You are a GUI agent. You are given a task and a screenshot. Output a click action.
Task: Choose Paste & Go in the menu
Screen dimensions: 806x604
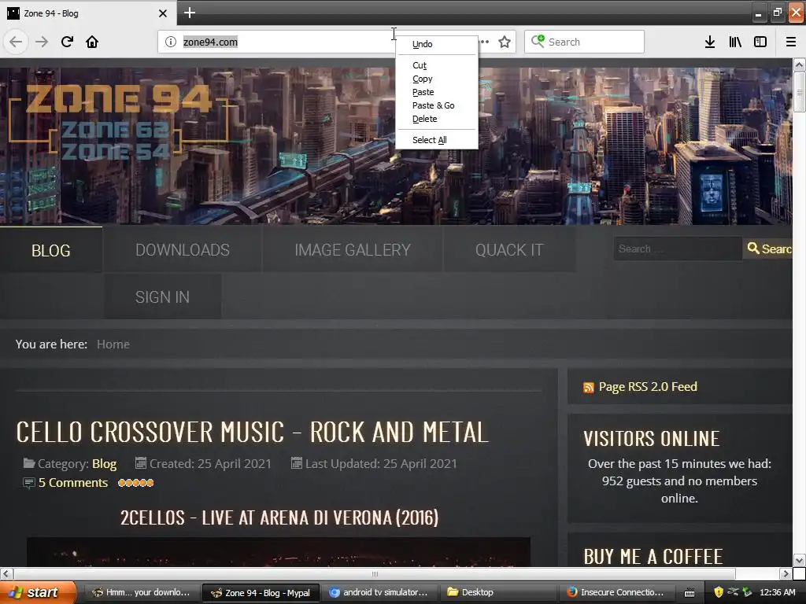tap(437, 105)
